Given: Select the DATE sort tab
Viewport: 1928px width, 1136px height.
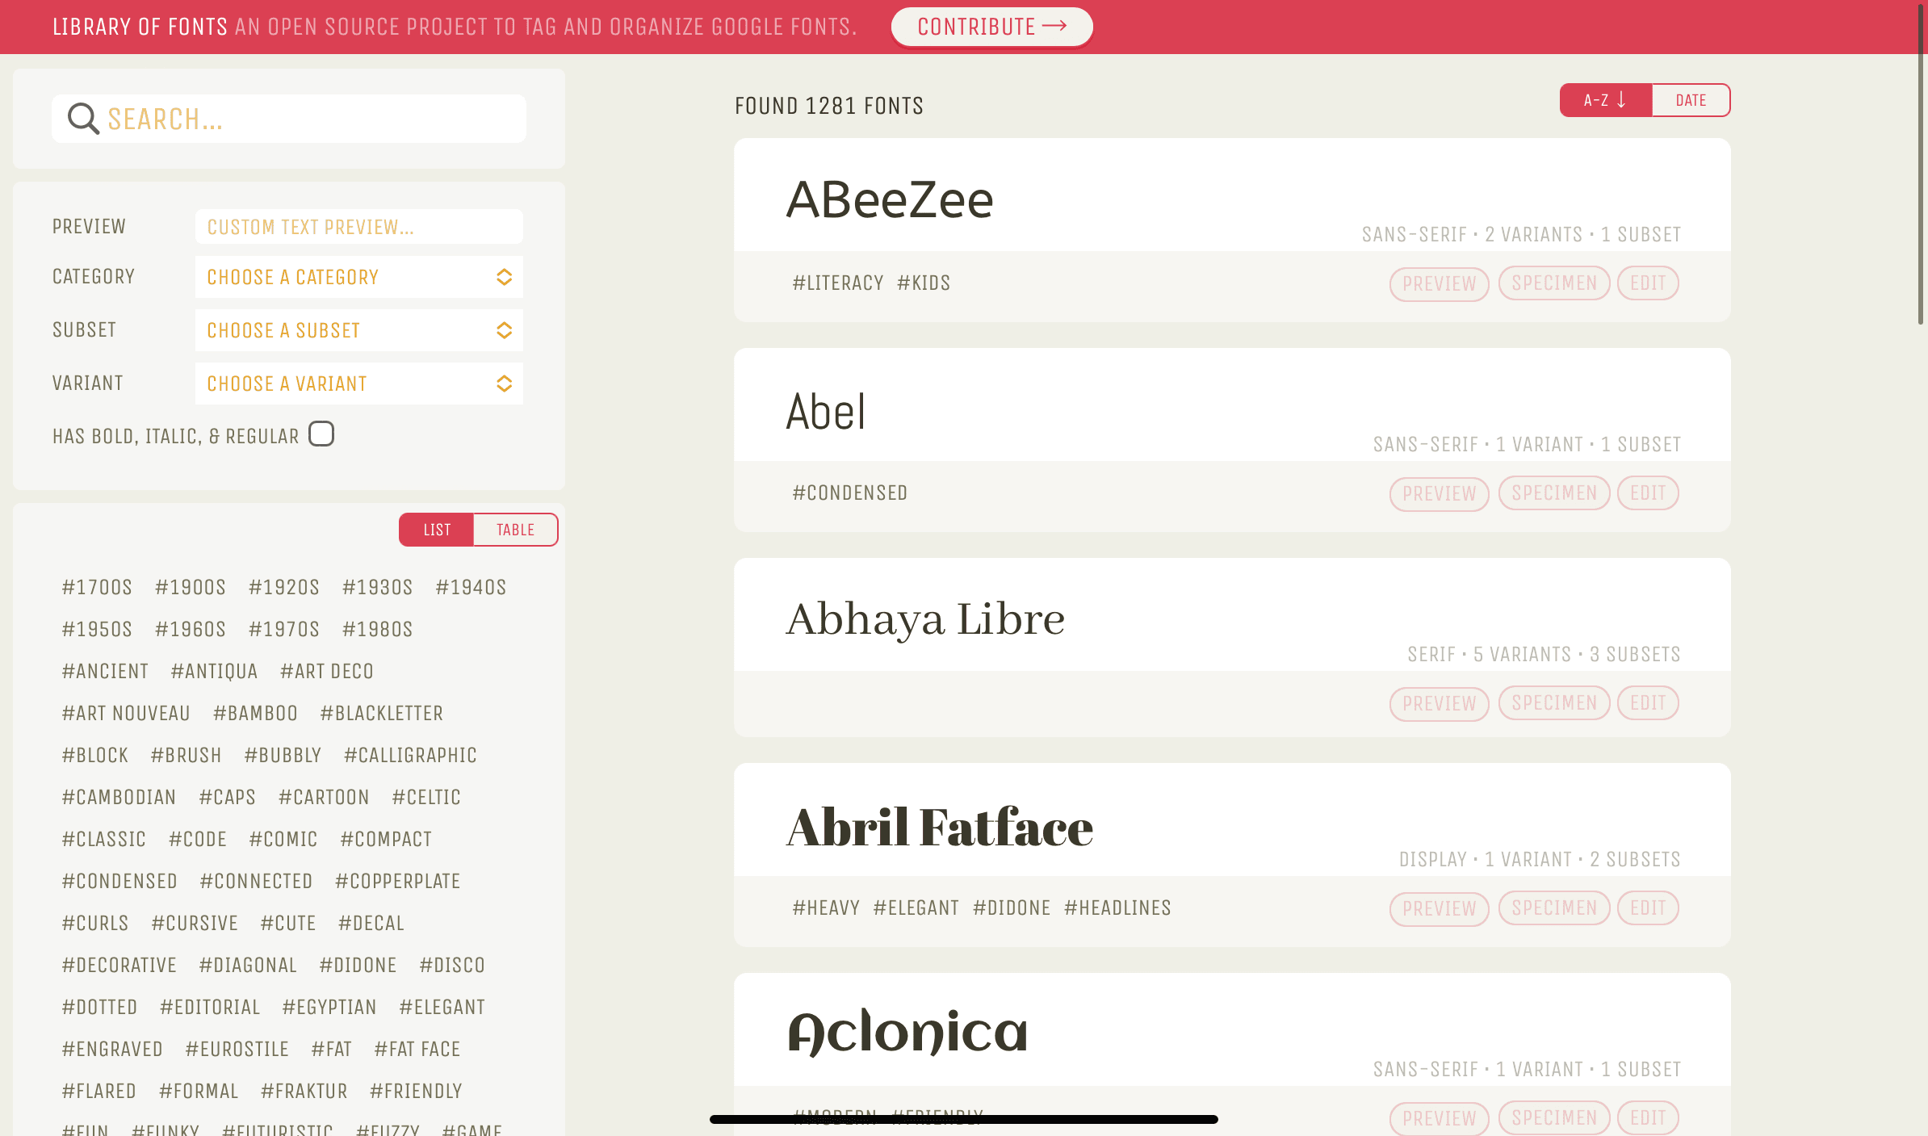Looking at the screenshot, I should pyautogui.click(x=1690, y=100).
